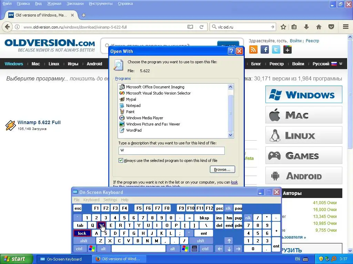Toggle Always use the selected program checkbox
Image resolution: width=353 pixels, height=264 pixels.
point(121,160)
